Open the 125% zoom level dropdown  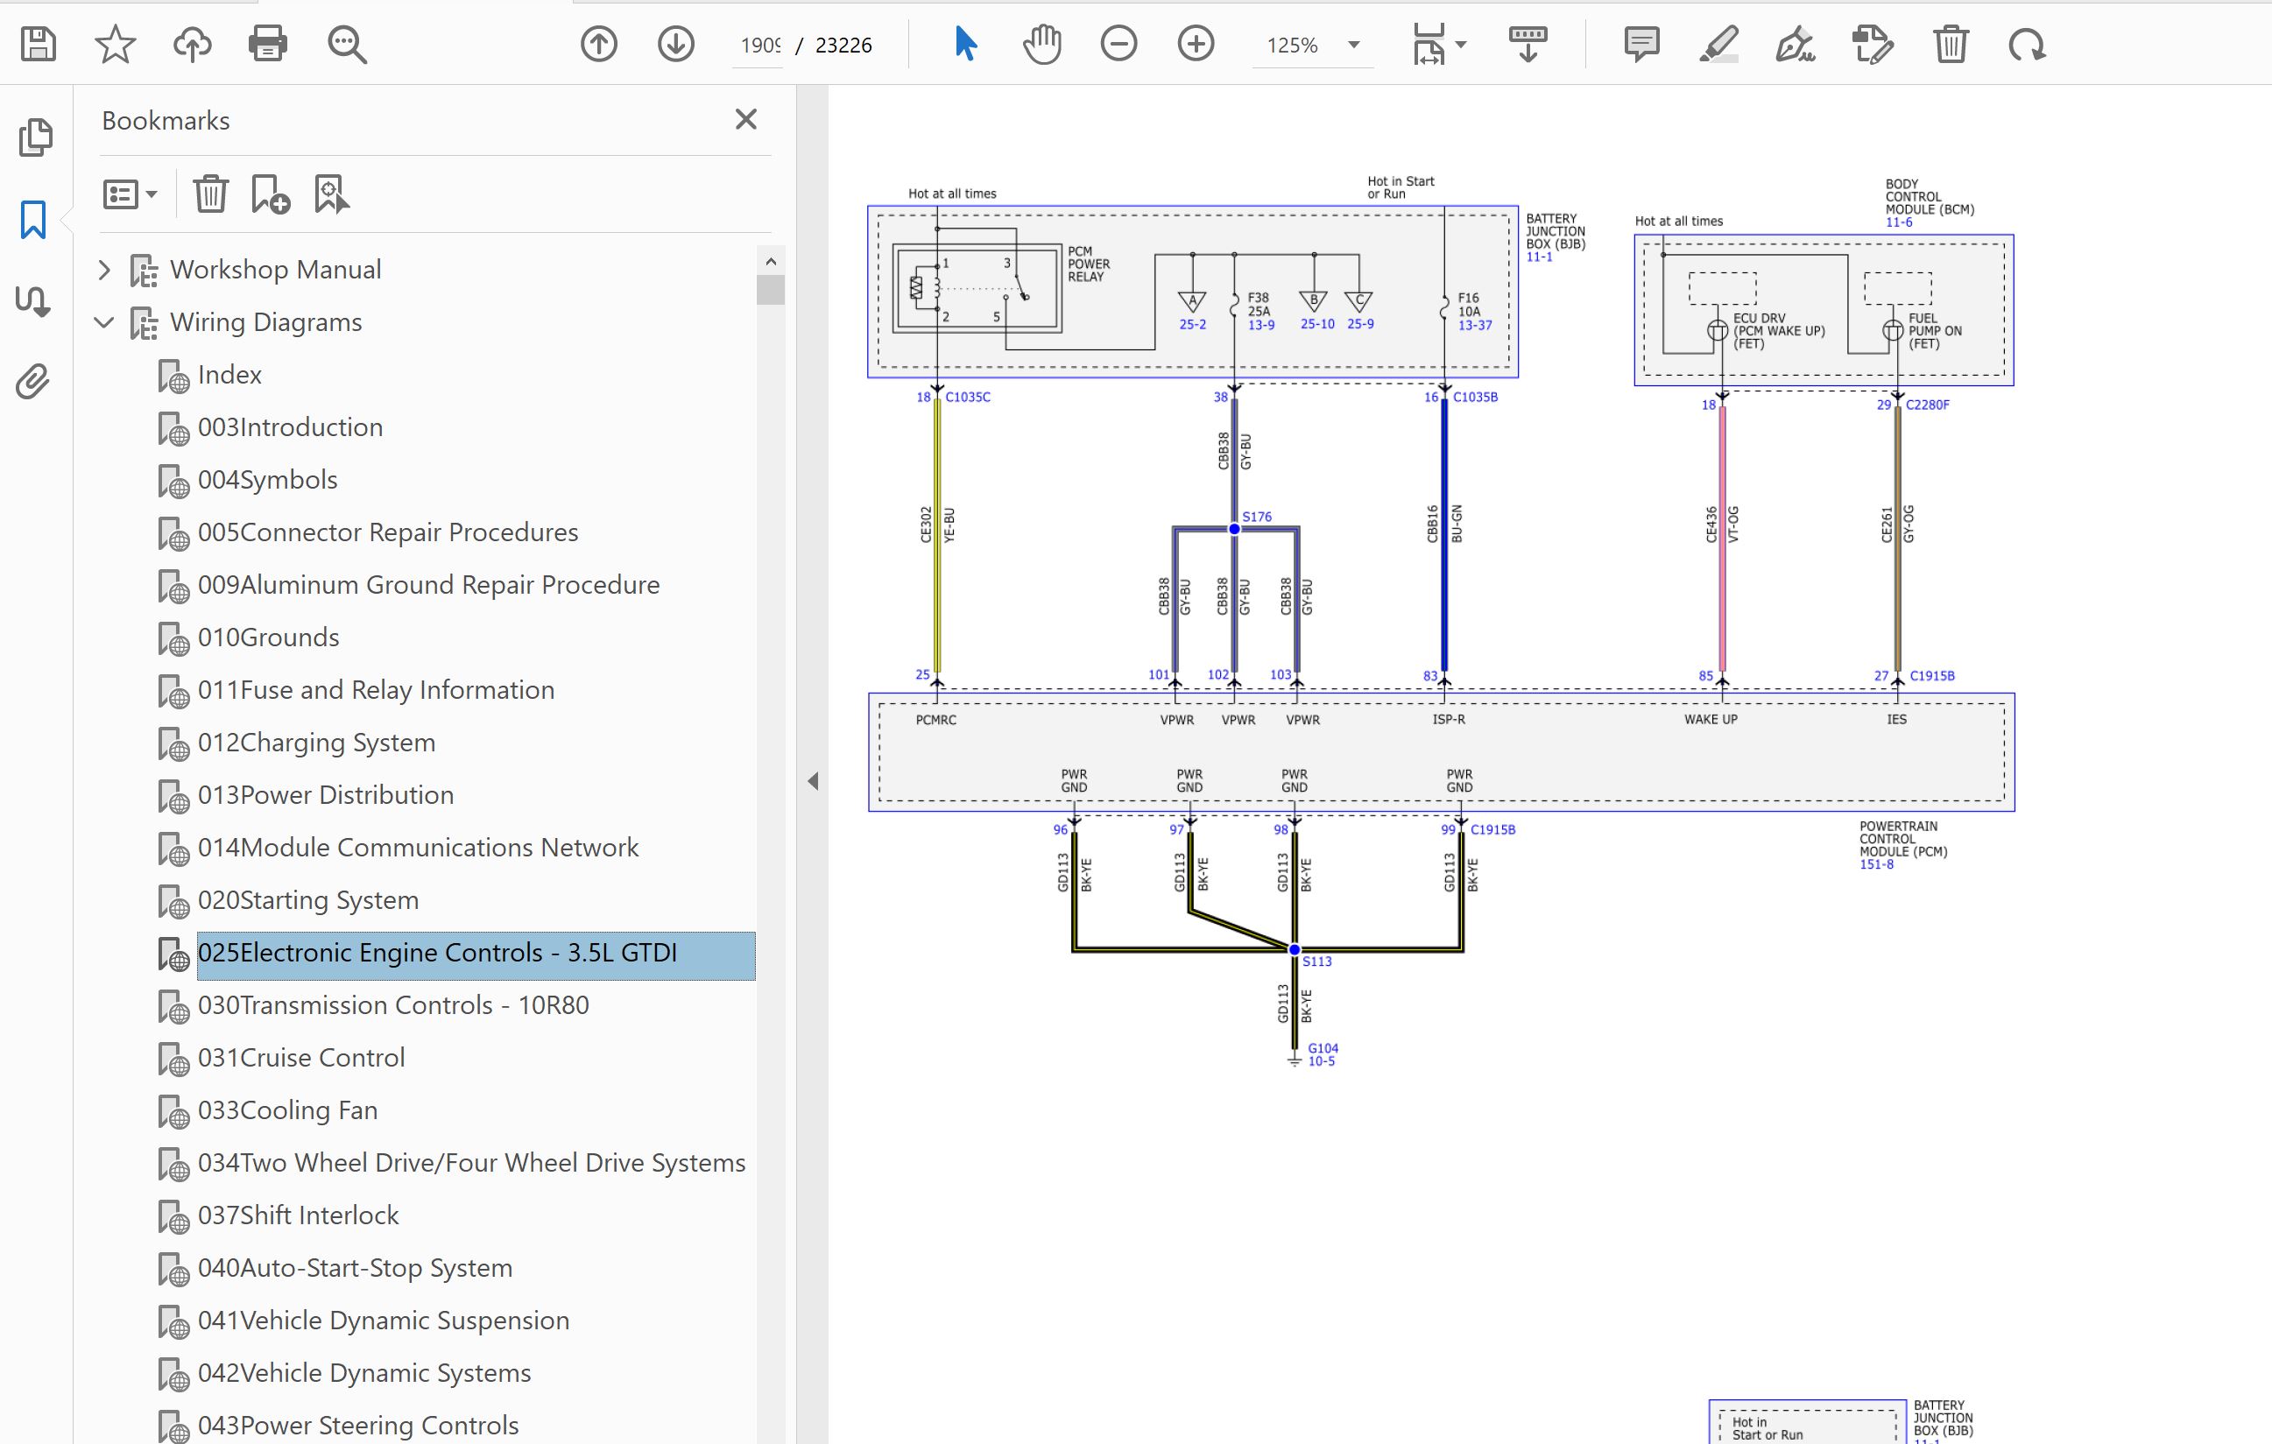point(1353,45)
